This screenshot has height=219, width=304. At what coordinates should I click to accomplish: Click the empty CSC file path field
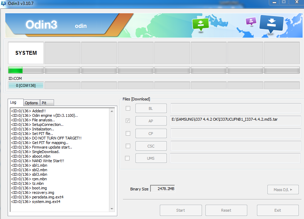pos(236,146)
